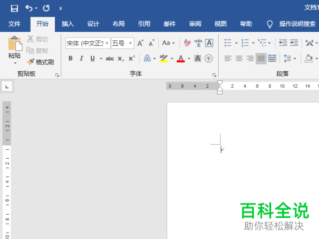Image resolution: width=319 pixels, height=239 pixels.
Task: Apply yellow text highlight color
Action: tap(164, 58)
